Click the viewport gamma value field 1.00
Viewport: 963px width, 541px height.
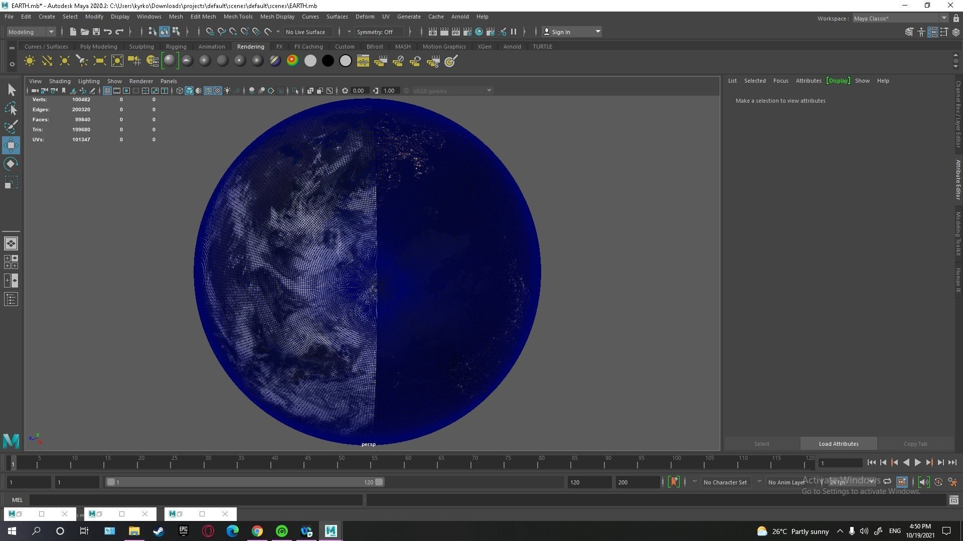[390, 91]
